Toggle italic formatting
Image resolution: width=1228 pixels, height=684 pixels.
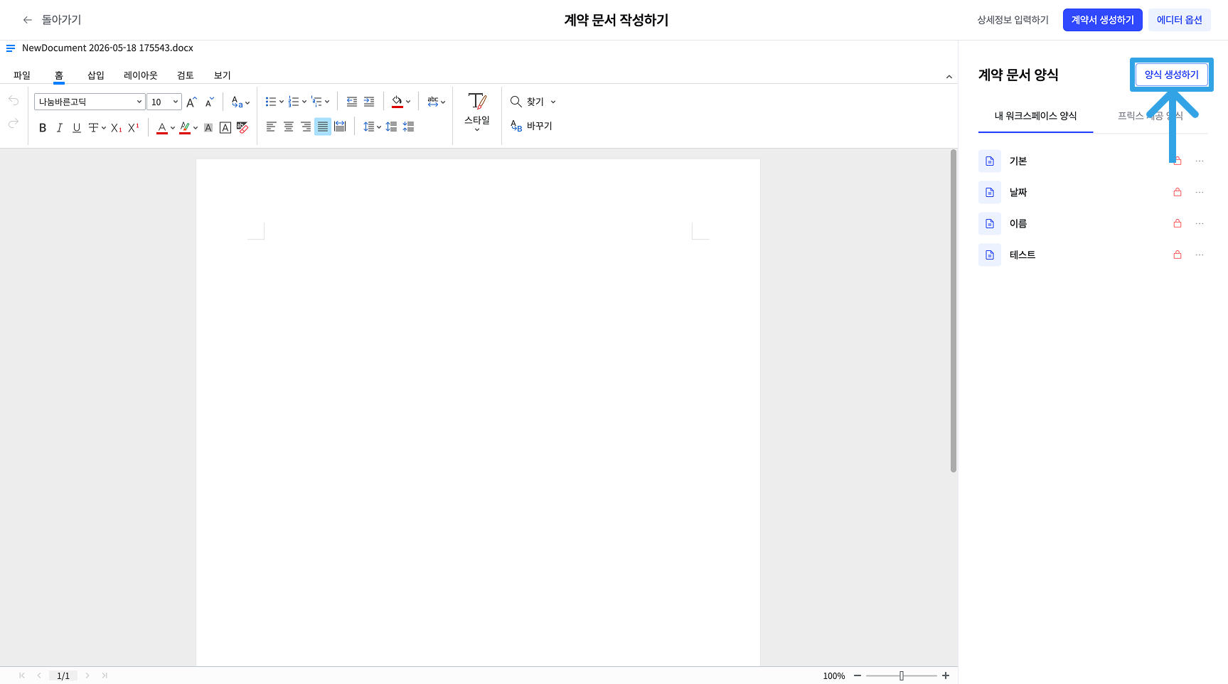click(x=60, y=128)
